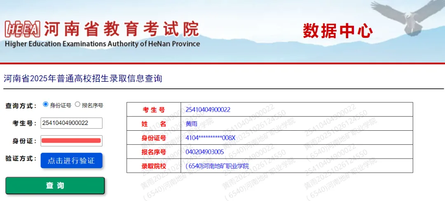Click the admitted school (6540)河南地矿职业学院
445x201 pixels.
(x=217, y=166)
